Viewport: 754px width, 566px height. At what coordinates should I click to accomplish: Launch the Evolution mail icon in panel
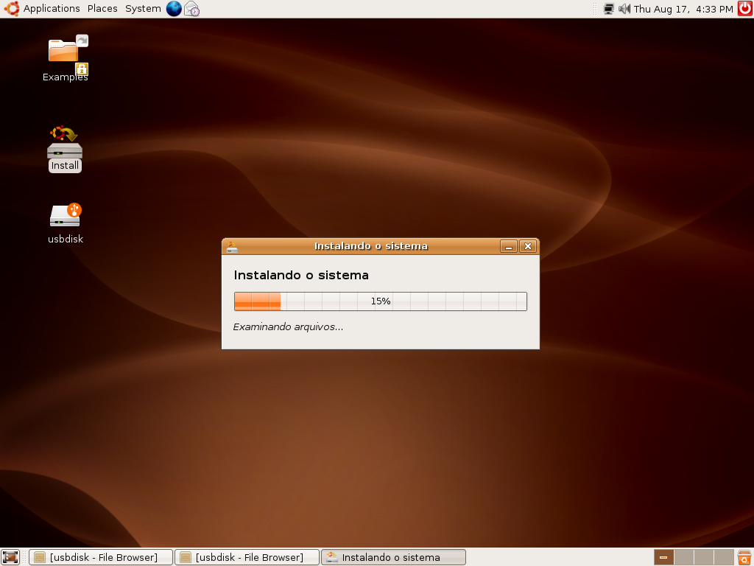point(192,9)
